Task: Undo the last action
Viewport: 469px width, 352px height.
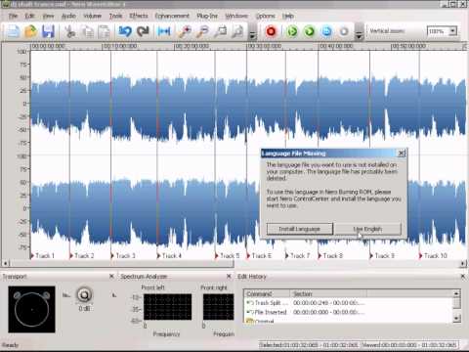Action: tap(125, 31)
